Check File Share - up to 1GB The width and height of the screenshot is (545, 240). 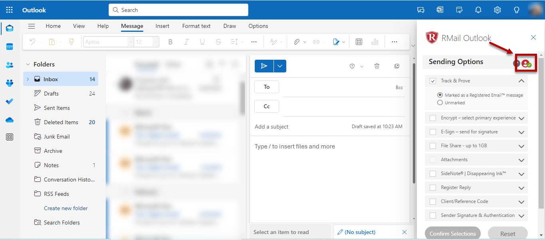[x=433, y=146]
